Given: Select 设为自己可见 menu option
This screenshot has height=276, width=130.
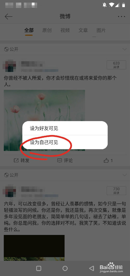Looking at the screenshot, I should [x=65, y=142].
